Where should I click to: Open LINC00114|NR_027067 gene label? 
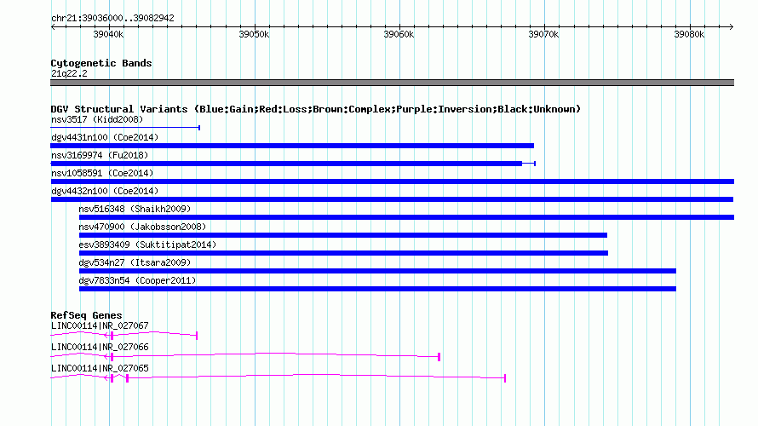click(100, 326)
